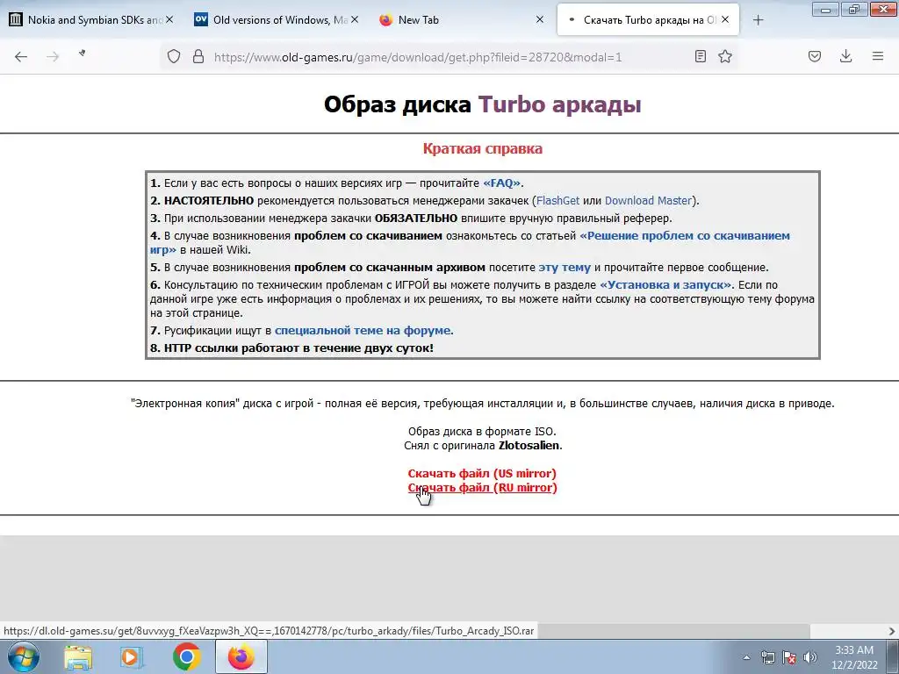
Task: Close the Скачать Turbo аркады tab
Action: coord(725,19)
